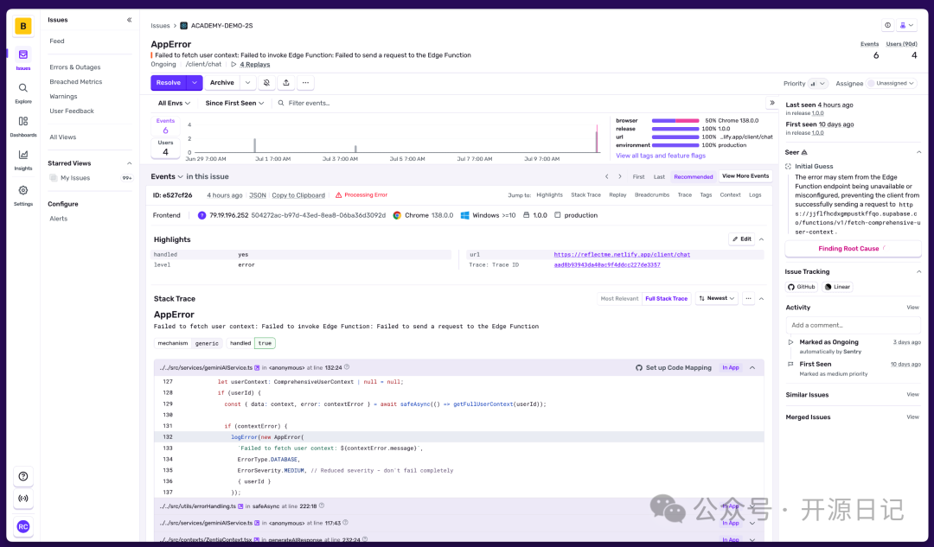Open the stack trace ellipsis options menu
934x547 pixels.
[748, 298]
